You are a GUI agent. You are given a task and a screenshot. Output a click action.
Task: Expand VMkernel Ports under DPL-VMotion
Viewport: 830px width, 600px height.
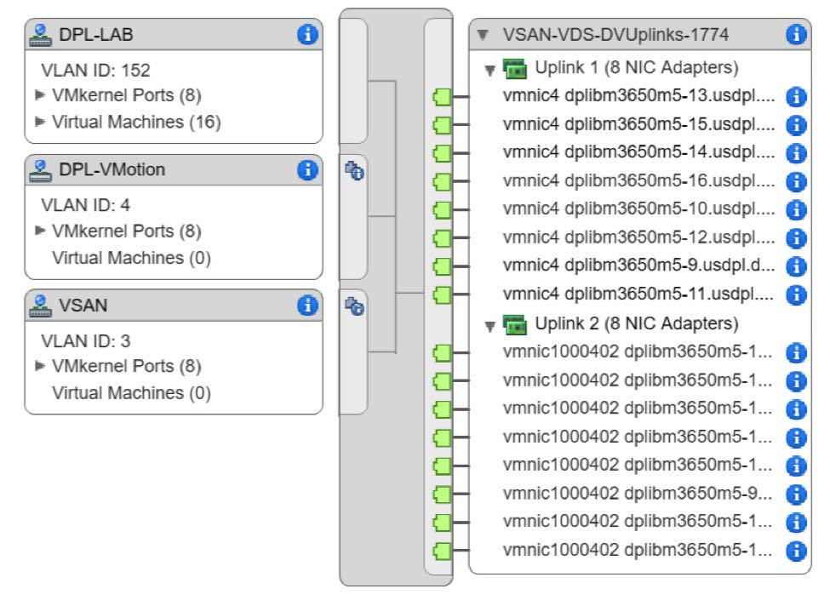tap(40, 230)
